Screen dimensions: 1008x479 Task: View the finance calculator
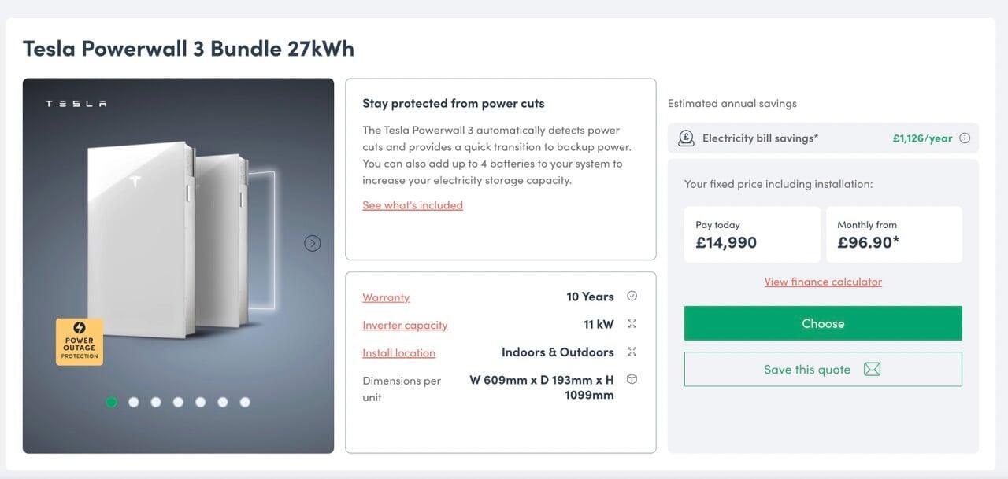[823, 282]
